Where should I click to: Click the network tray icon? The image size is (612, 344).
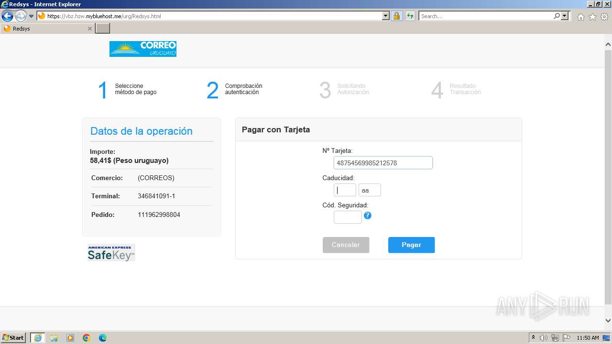(x=555, y=338)
